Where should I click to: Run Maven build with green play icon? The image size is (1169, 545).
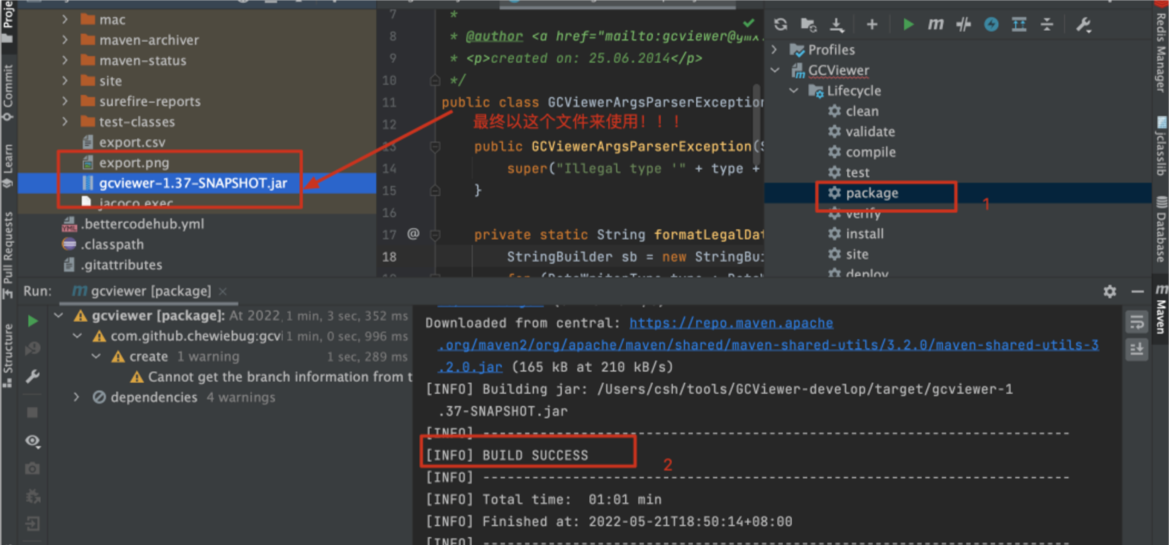[x=908, y=24]
